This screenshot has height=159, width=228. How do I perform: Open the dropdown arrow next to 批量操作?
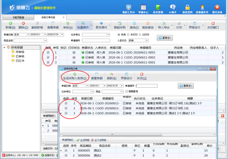[91, 25]
